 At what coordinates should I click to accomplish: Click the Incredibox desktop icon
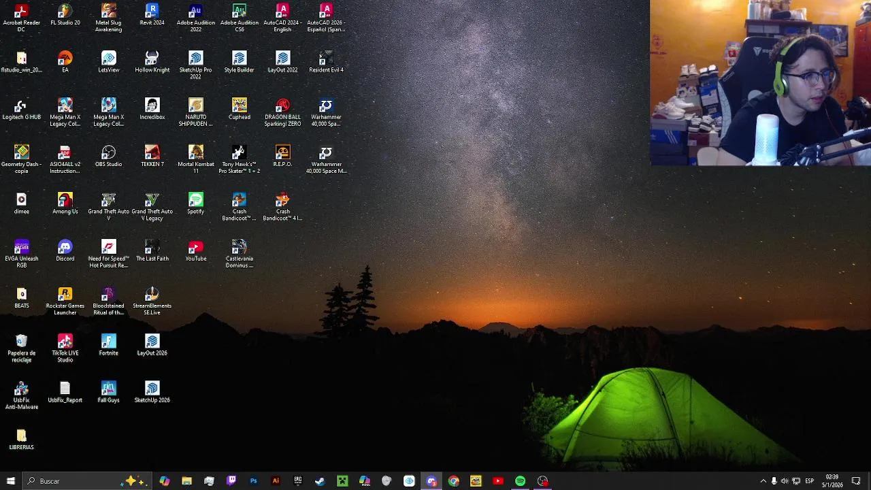(152, 110)
